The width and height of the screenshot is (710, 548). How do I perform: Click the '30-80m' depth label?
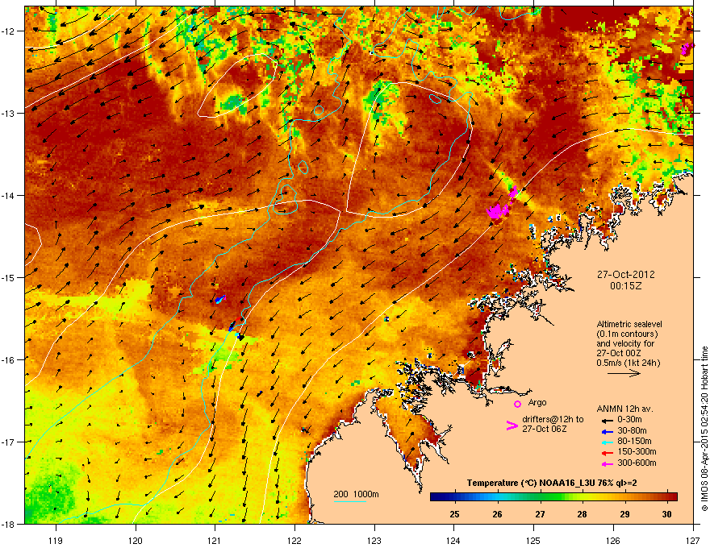coord(632,430)
